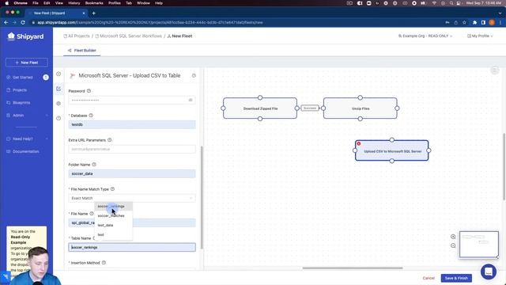This screenshot has width=506, height=285.
Task: Select test_data from suggestion list
Action: pyautogui.click(x=113, y=225)
